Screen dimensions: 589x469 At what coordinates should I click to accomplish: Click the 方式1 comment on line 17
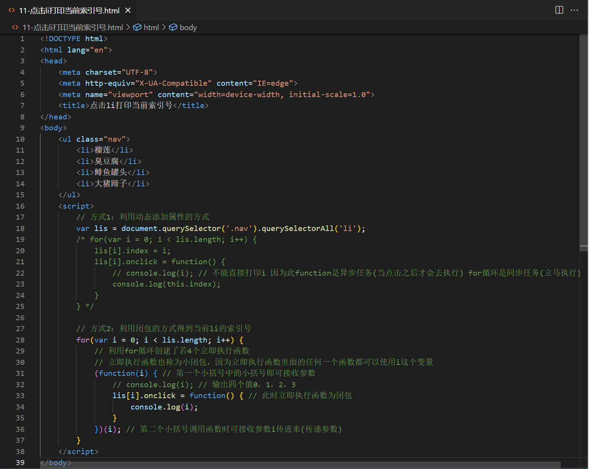coord(143,217)
